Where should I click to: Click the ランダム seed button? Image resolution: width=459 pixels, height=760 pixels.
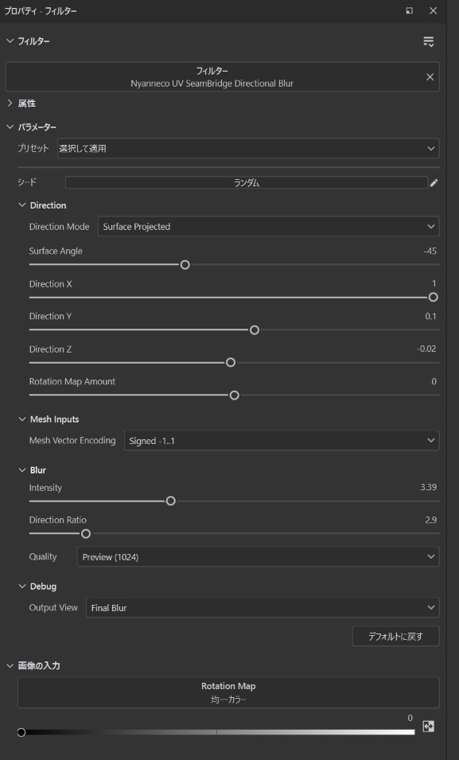(247, 183)
